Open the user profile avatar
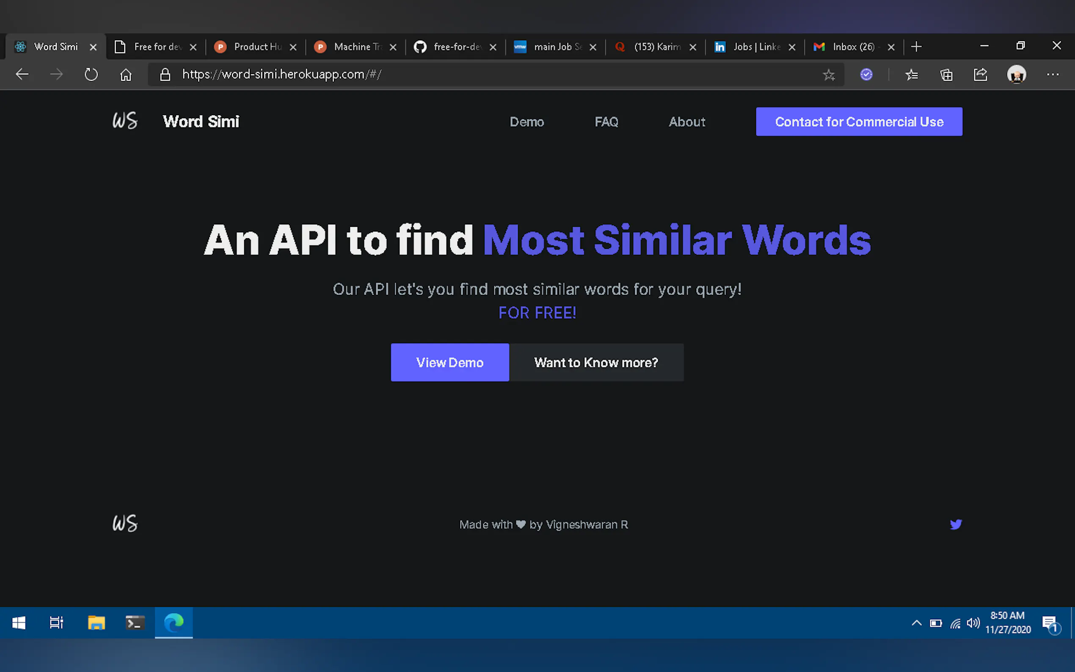Viewport: 1075px width, 672px height. pyautogui.click(x=1016, y=74)
